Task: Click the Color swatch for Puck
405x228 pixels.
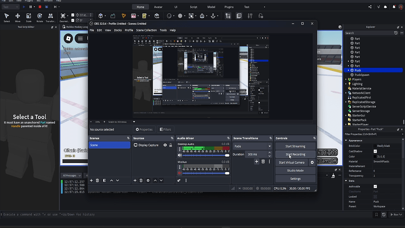Action: [375, 156]
